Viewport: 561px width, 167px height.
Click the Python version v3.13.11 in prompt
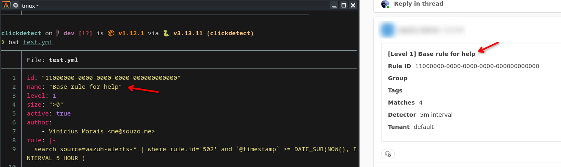tap(188, 33)
